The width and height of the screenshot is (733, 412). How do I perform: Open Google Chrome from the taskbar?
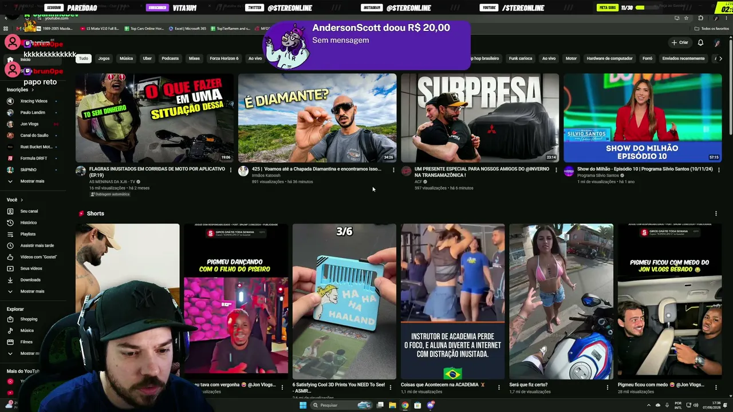[405, 405]
